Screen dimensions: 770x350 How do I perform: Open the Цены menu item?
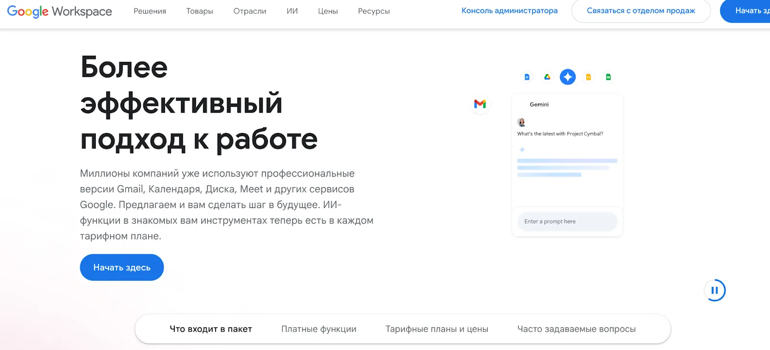click(328, 11)
